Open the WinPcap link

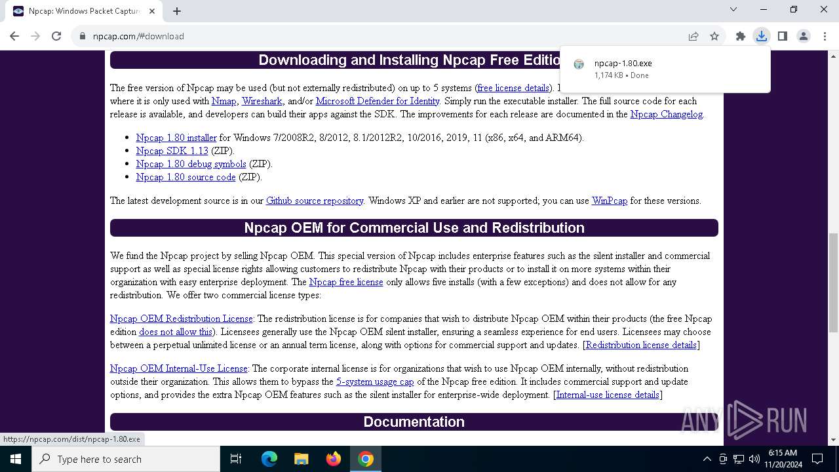(x=610, y=201)
